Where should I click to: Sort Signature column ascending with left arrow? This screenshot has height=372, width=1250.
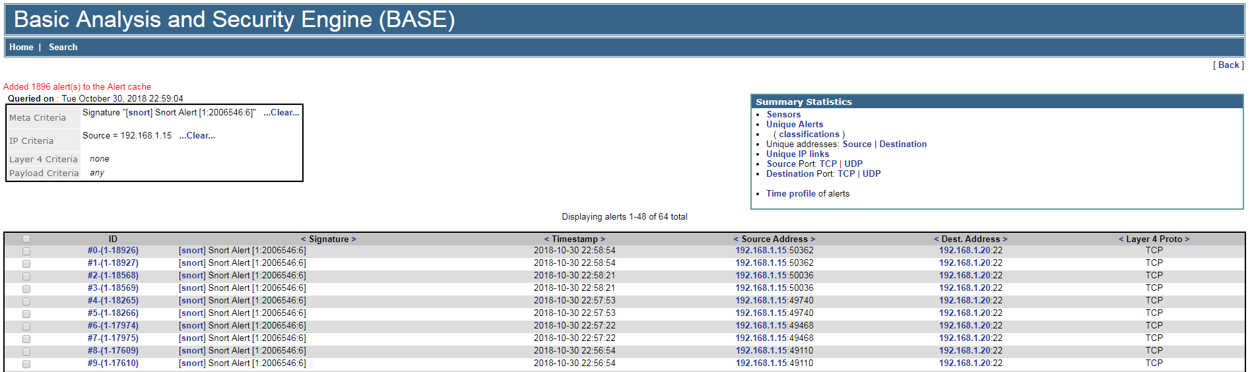[304, 239]
